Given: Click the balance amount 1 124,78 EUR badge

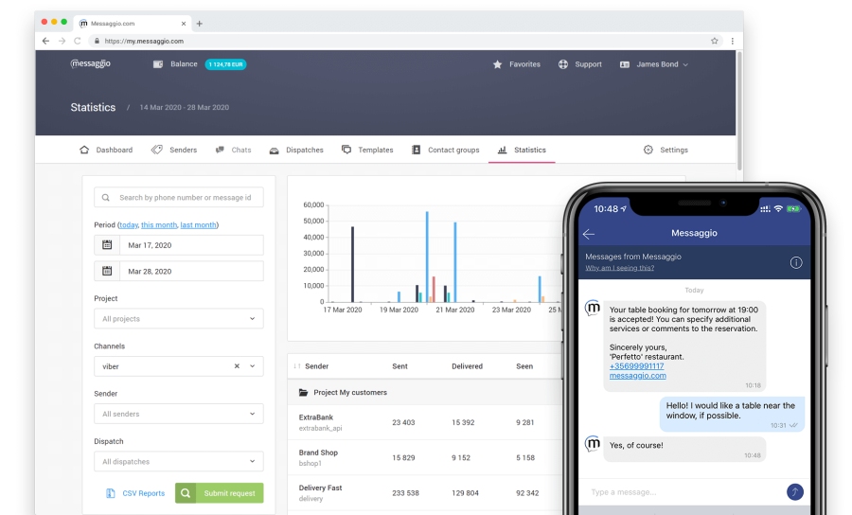Looking at the screenshot, I should pyautogui.click(x=225, y=64).
